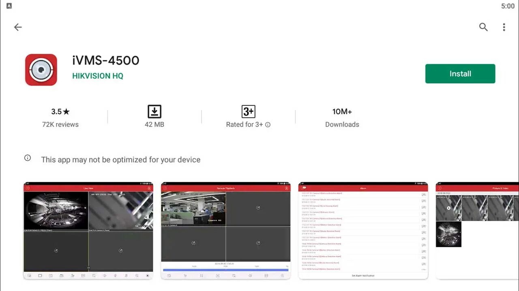Open the Alarm list screenshot
The height and width of the screenshot is (291, 519).
(x=363, y=231)
